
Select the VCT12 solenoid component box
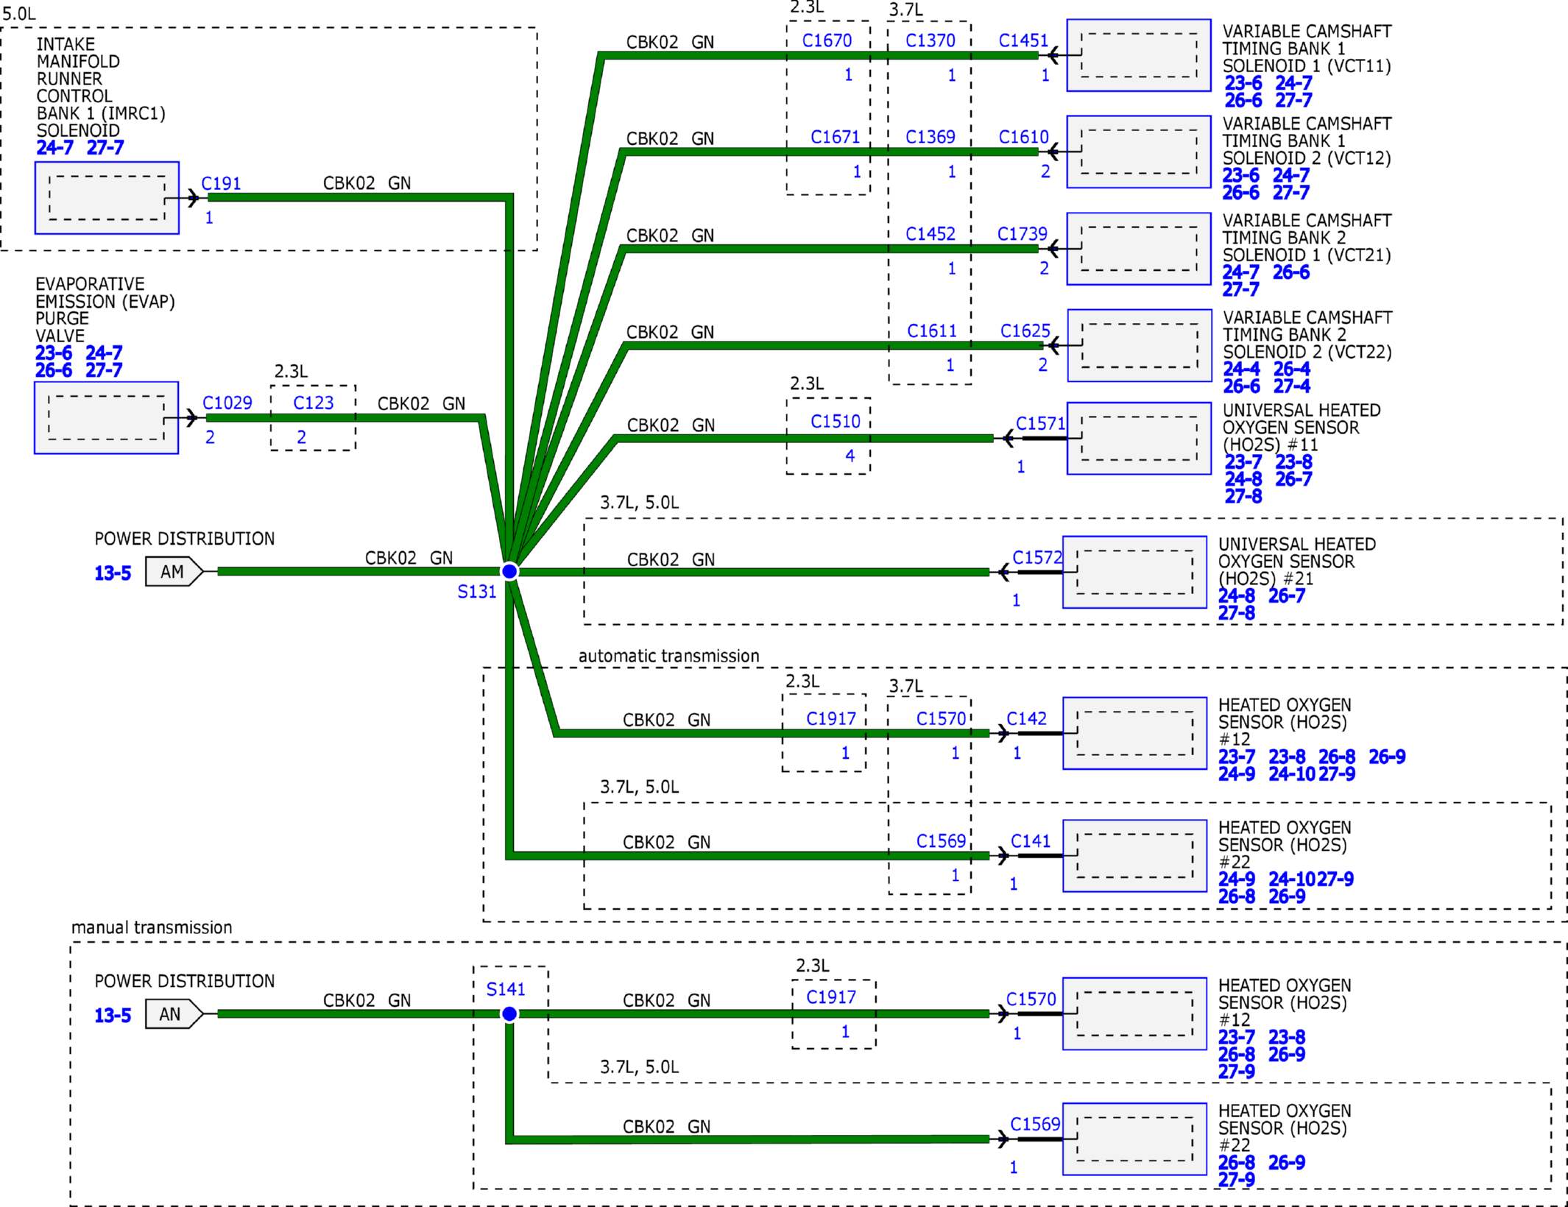tap(1139, 152)
